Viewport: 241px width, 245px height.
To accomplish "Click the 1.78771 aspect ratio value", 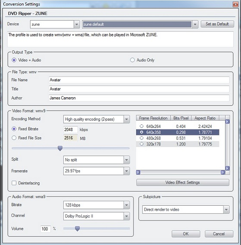I will (x=205, y=132).
